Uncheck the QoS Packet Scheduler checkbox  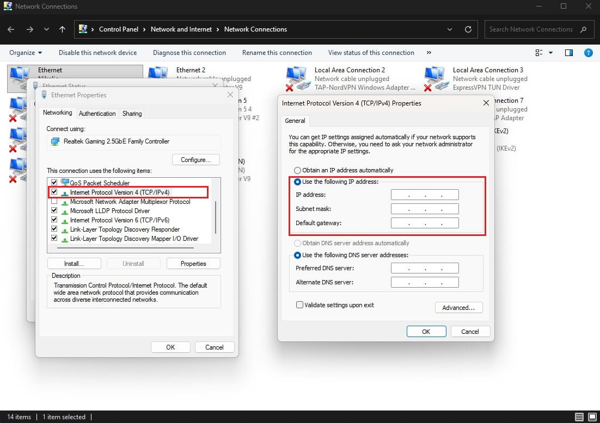(x=54, y=183)
